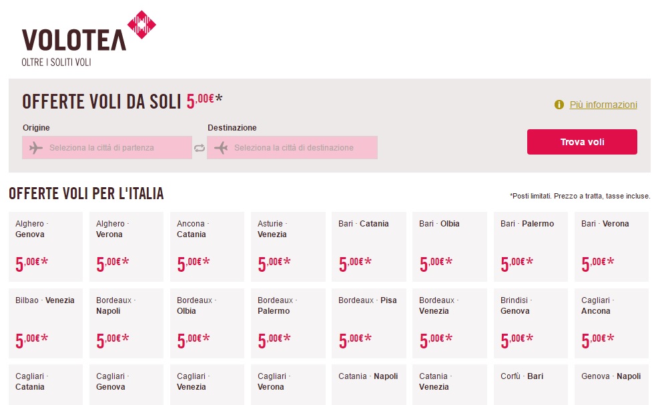Open the Bordeaux - Pisa offer
Screen dimensions: 658x405
[x=369, y=323]
